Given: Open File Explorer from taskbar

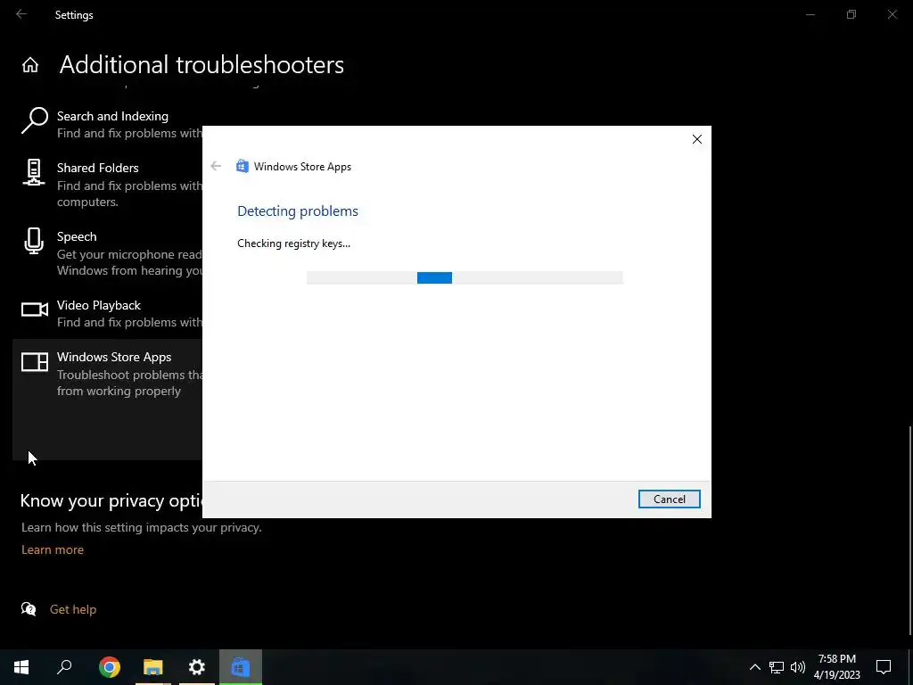Looking at the screenshot, I should [x=153, y=667].
